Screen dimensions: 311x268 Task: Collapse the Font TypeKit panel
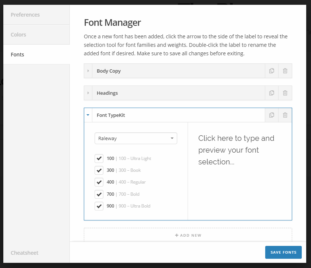88,115
